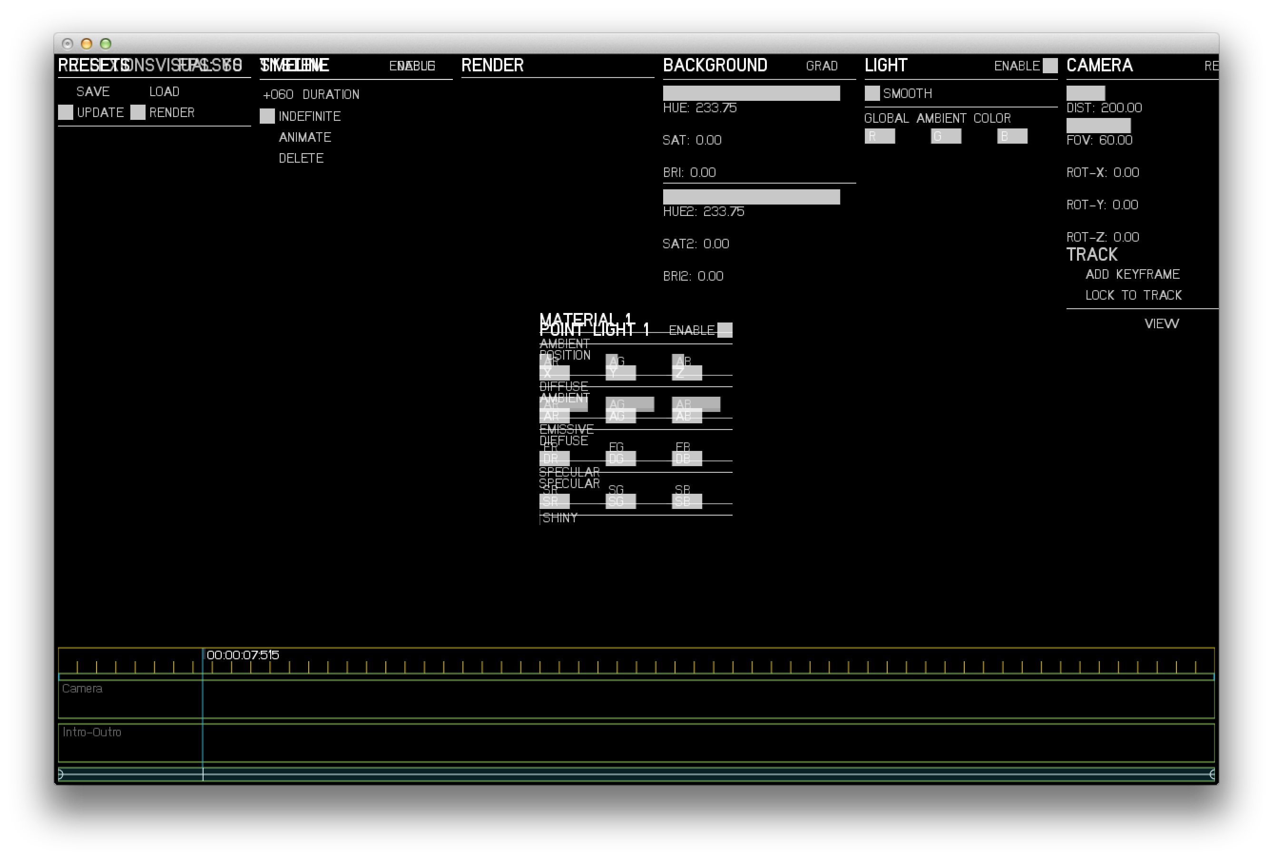Image resolution: width=1273 pixels, height=860 pixels.
Task: Click the BRI: 0.00 value
Action: [x=689, y=172]
